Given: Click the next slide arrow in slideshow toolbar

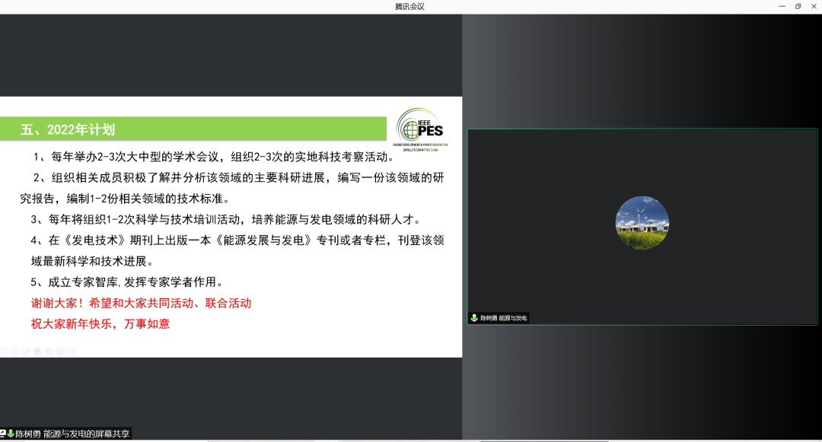Looking at the screenshot, I should [x=14, y=352].
